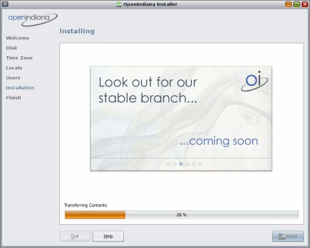Click the oi logo on the slideshow banner
The image size is (310, 248).
point(254,81)
